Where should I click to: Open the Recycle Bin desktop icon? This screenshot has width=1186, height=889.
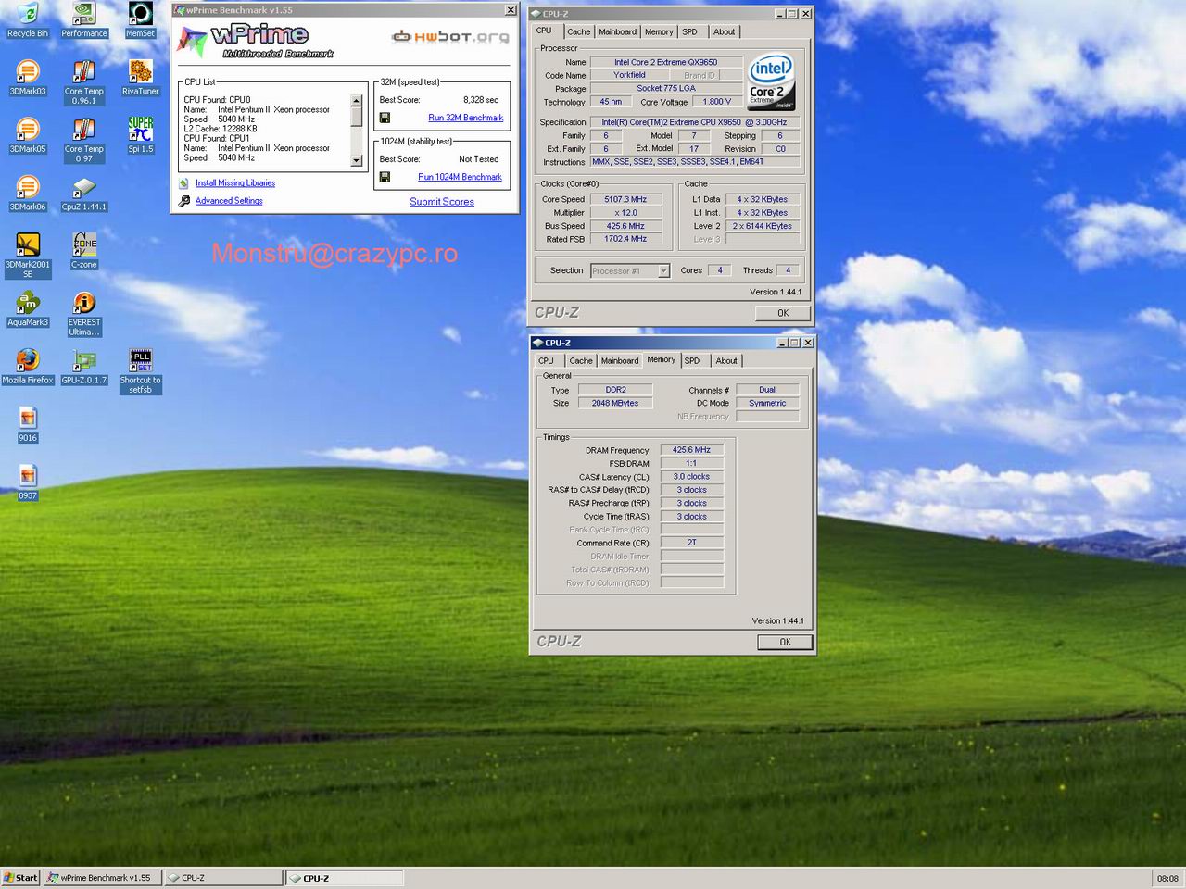(x=28, y=20)
